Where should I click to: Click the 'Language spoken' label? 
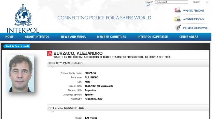[x=72, y=95]
